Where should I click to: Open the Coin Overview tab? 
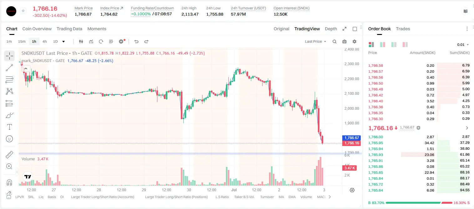37,29
